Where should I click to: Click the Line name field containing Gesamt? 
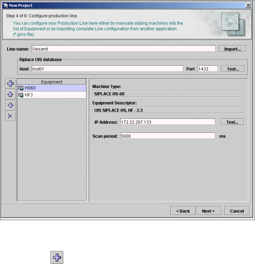pos(124,49)
